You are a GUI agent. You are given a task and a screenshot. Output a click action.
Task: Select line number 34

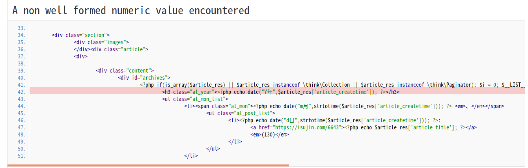pyautogui.click(x=22, y=35)
